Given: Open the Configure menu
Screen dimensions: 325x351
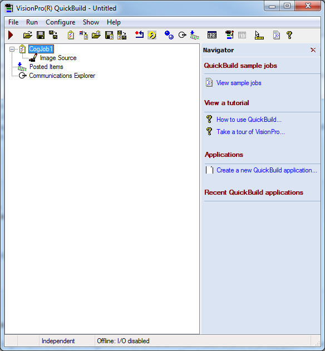Looking at the screenshot, I should 61,22.
